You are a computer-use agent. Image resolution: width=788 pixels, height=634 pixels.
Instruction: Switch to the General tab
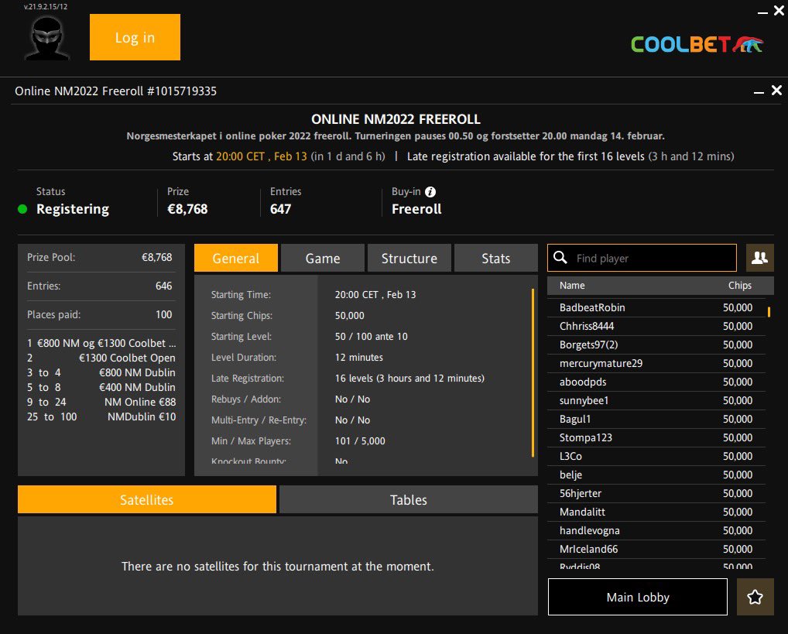point(235,258)
